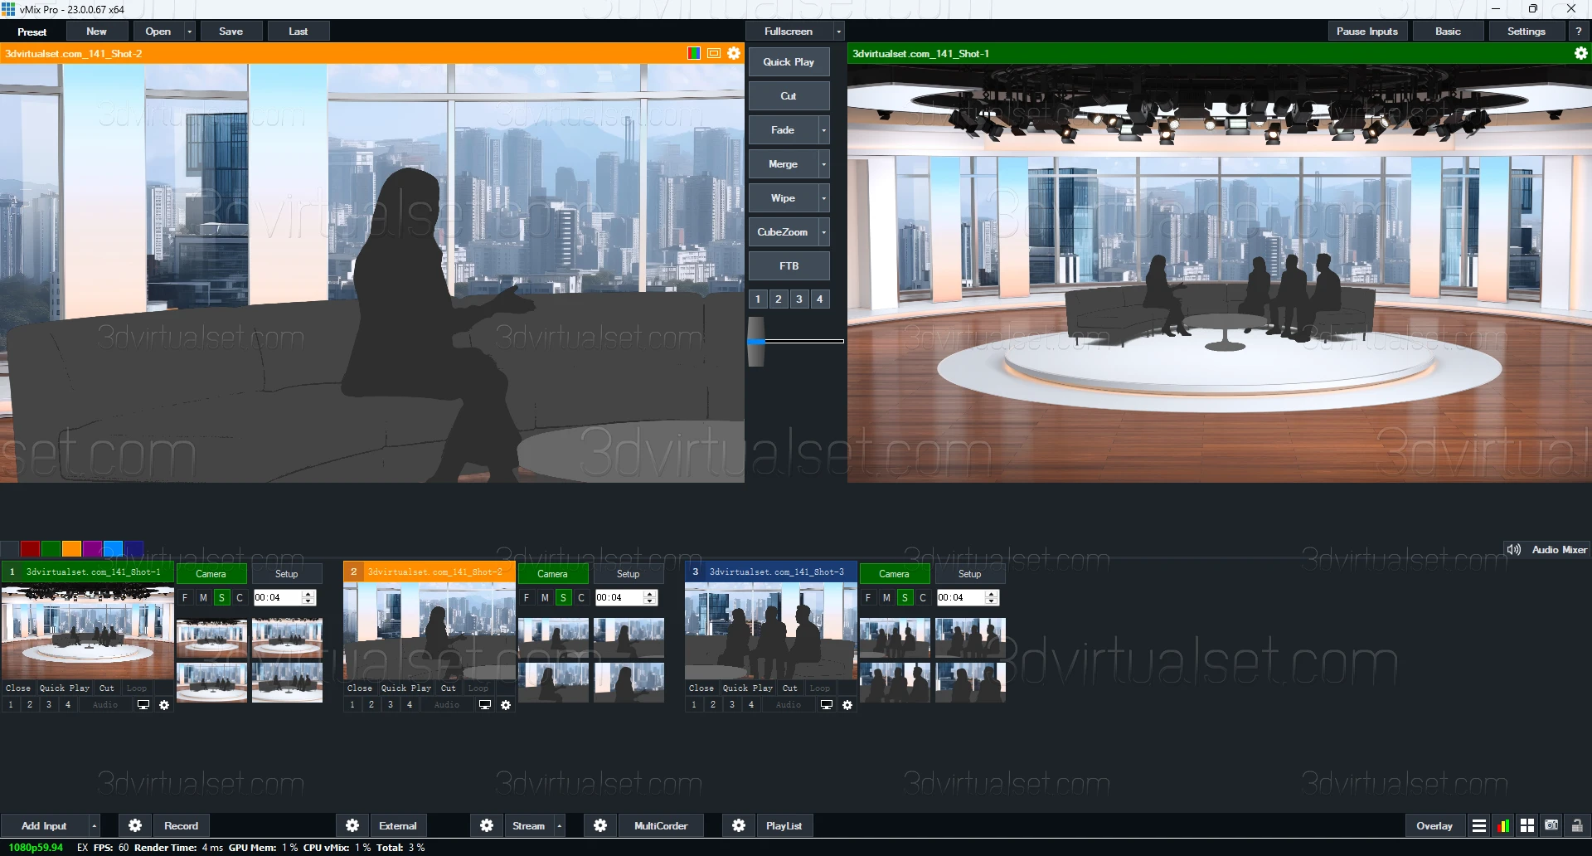Expand the Fade transition dropdown arrow
Viewport: 1592px width, 856px height.
coord(823,130)
